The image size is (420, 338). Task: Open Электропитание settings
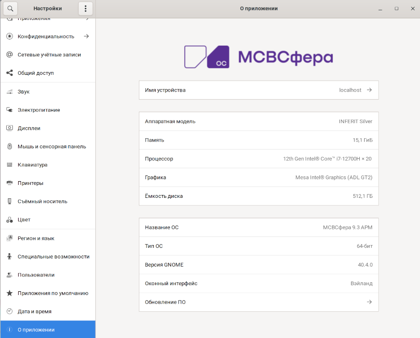[48, 110]
